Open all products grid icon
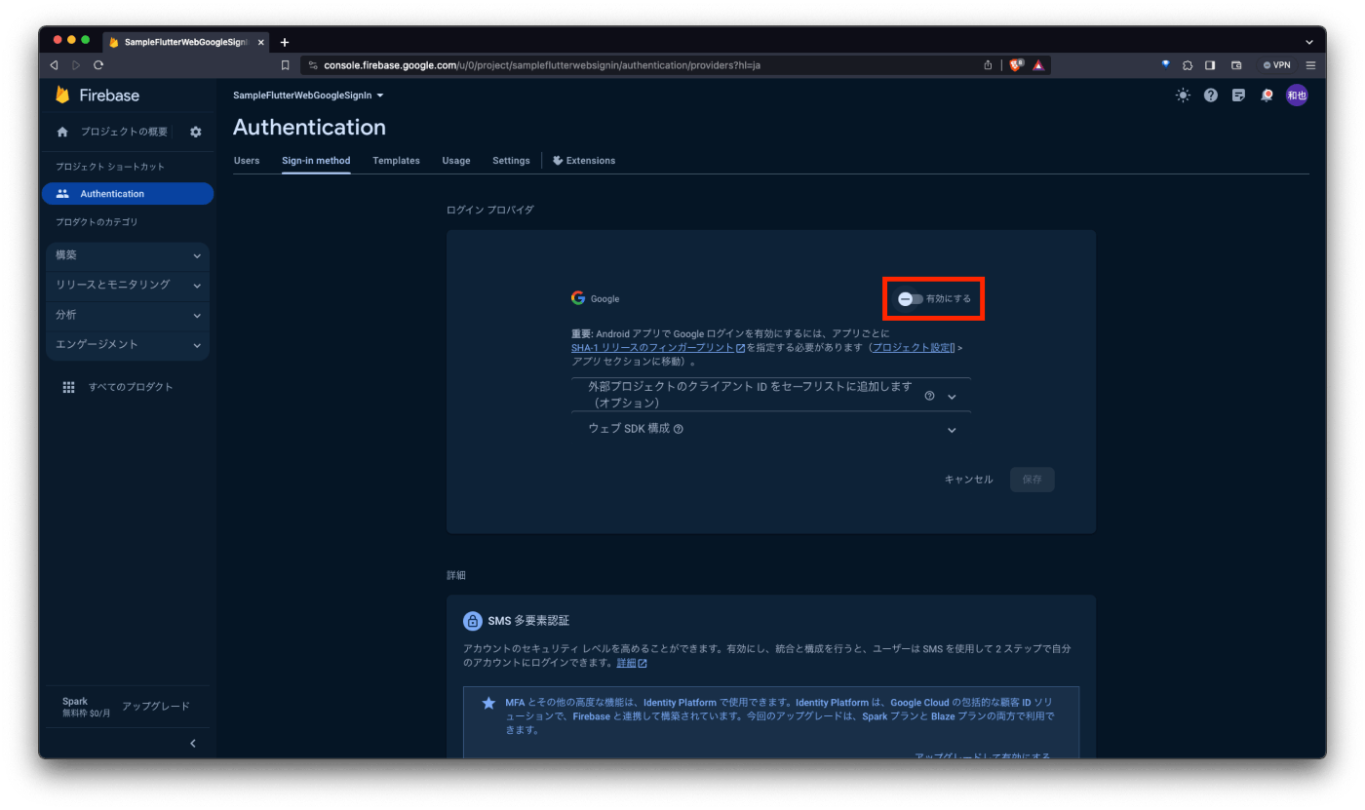Image resolution: width=1365 pixels, height=810 pixels. point(68,387)
